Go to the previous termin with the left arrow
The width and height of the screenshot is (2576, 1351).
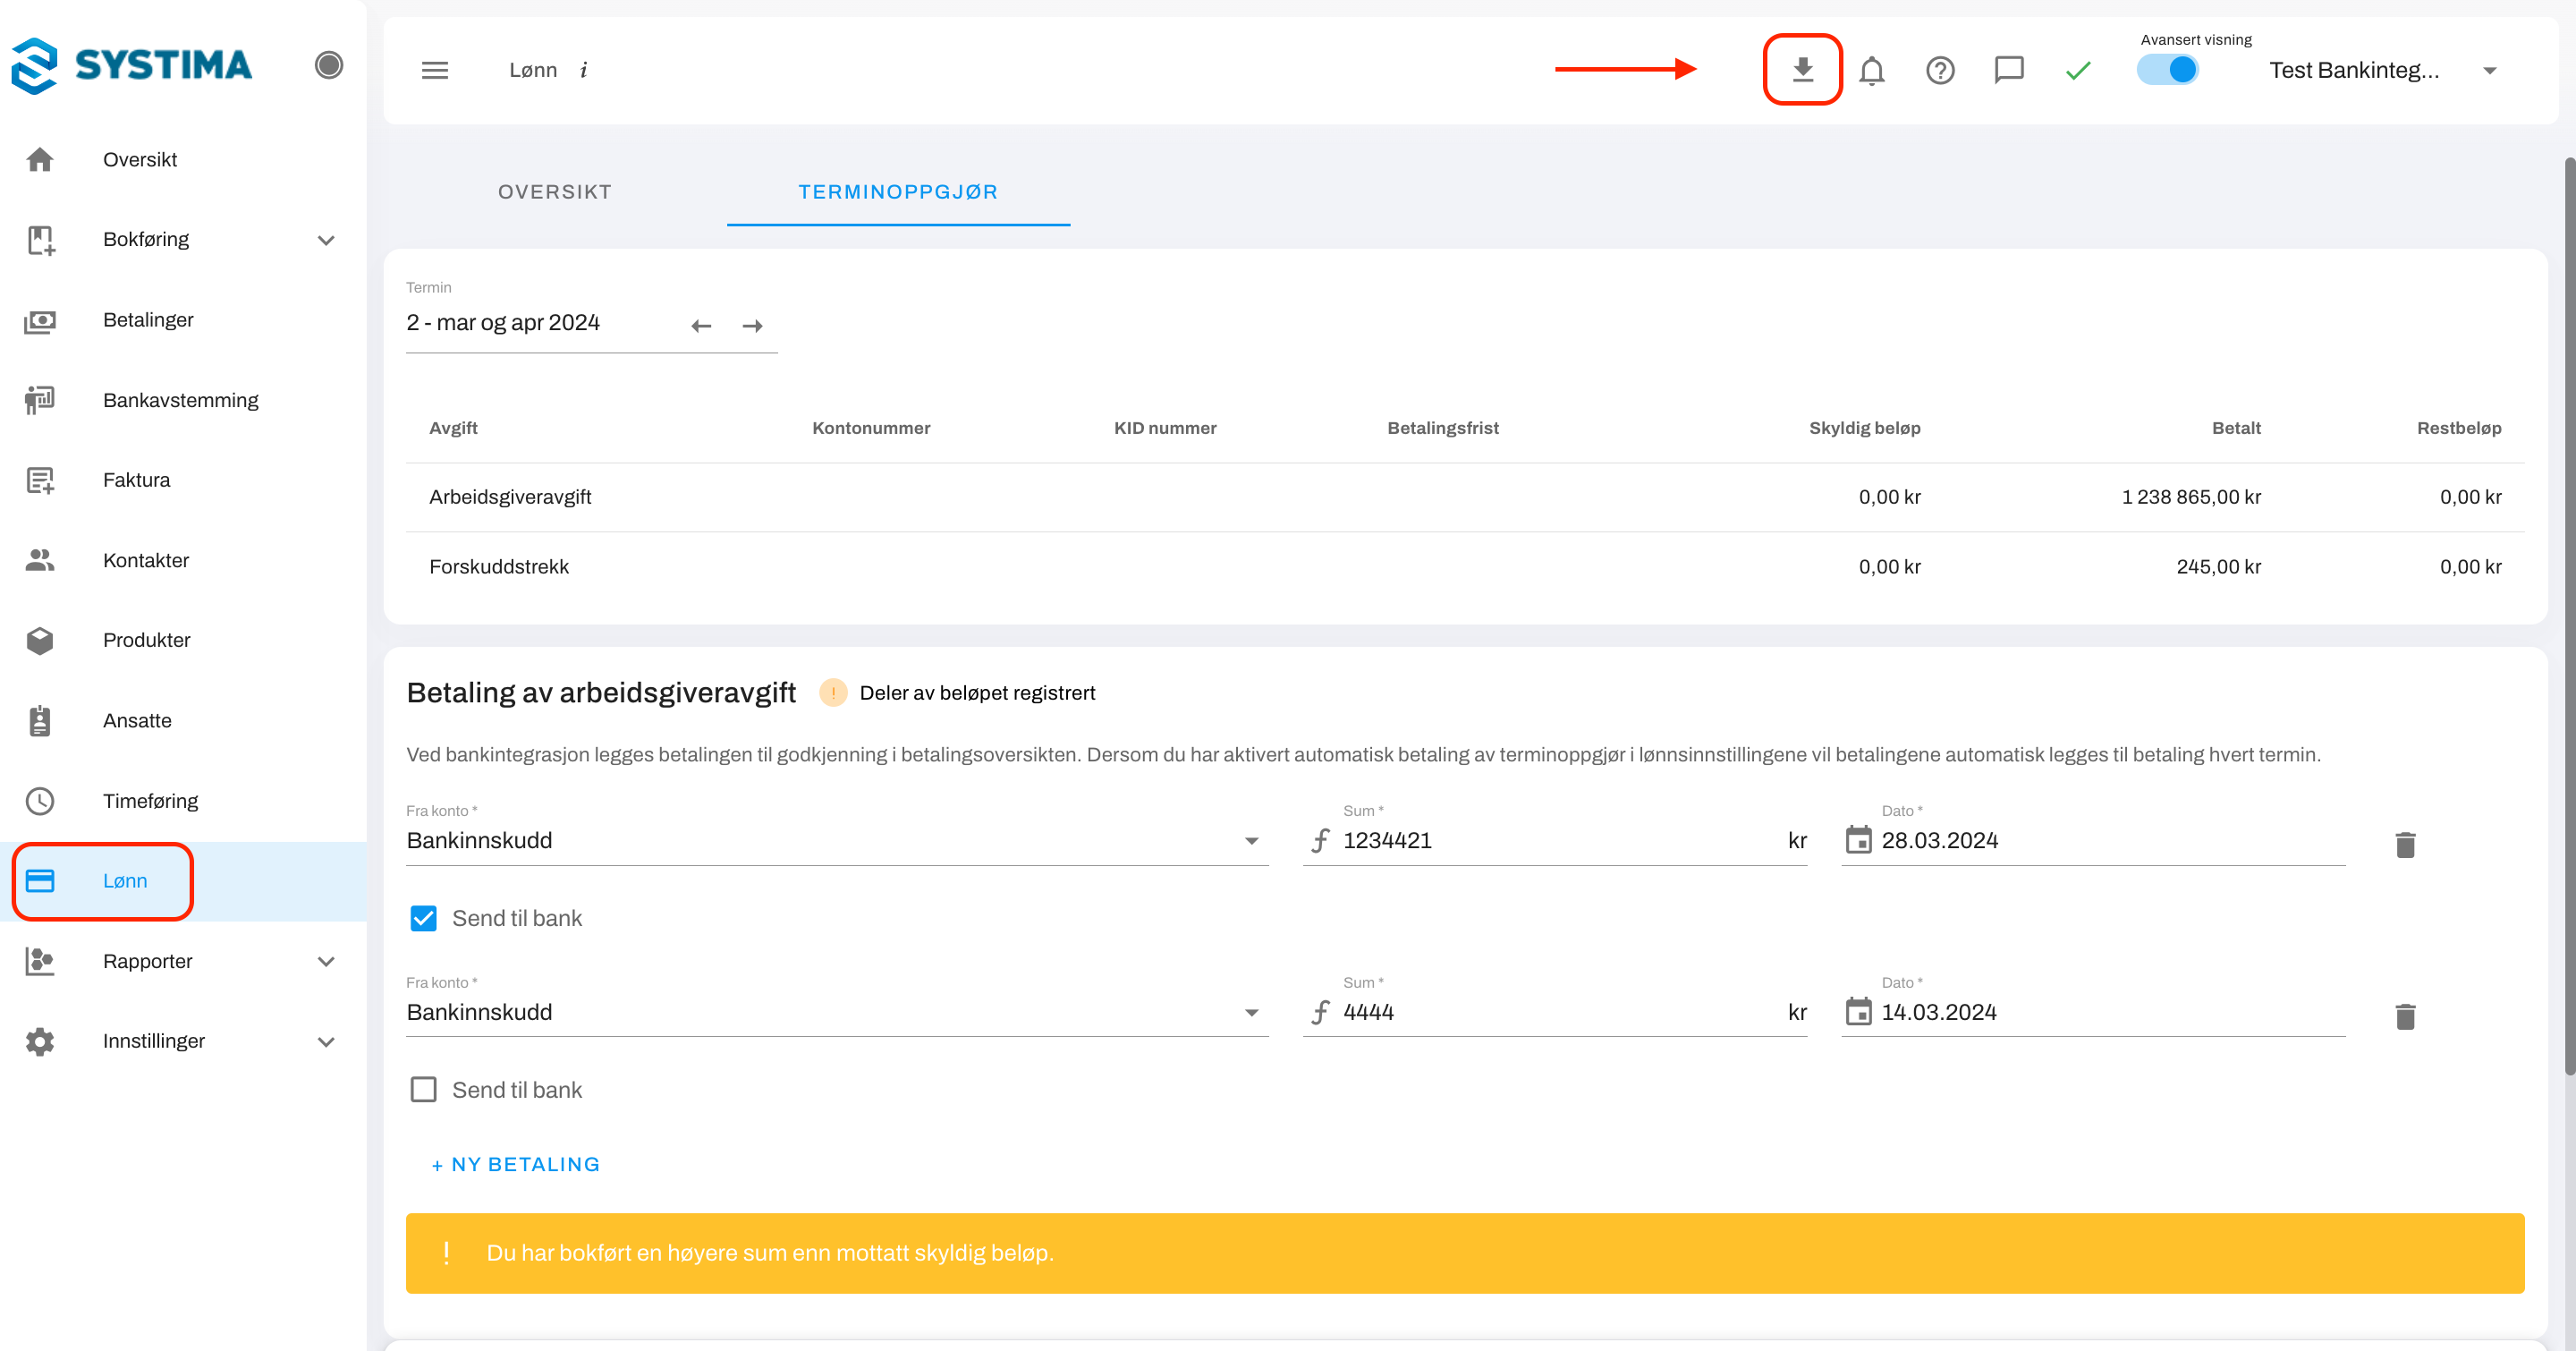coord(701,326)
